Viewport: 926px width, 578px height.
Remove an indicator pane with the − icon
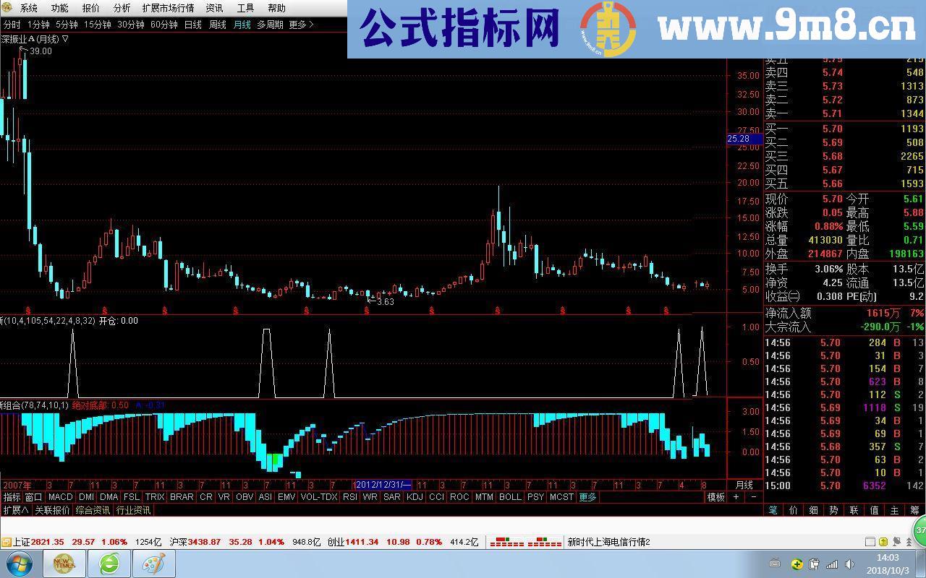click(753, 497)
